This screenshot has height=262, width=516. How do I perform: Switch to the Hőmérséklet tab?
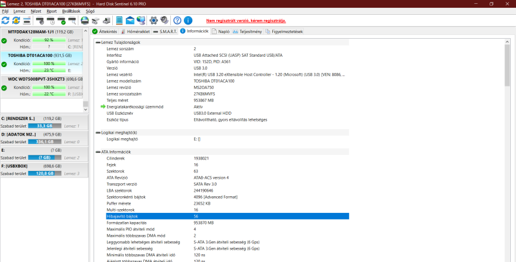coord(135,32)
